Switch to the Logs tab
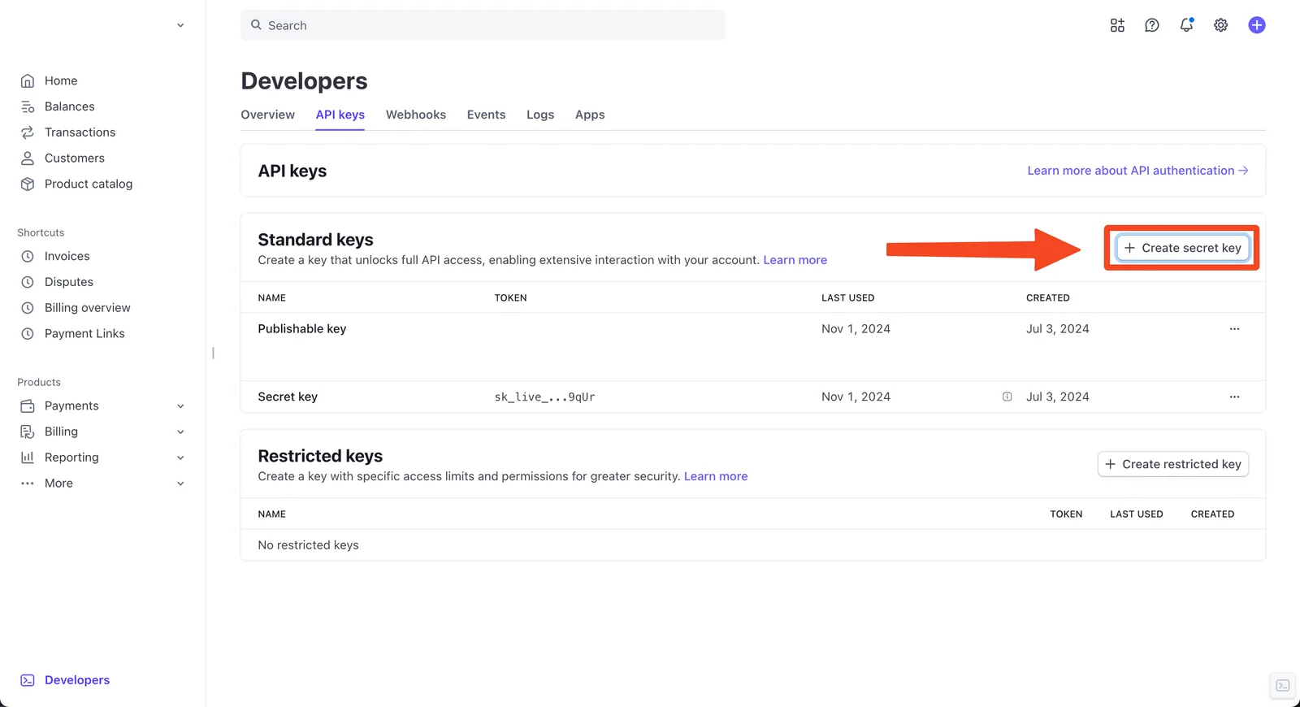Screen dimensions: 1300x707 pos(540,115)
